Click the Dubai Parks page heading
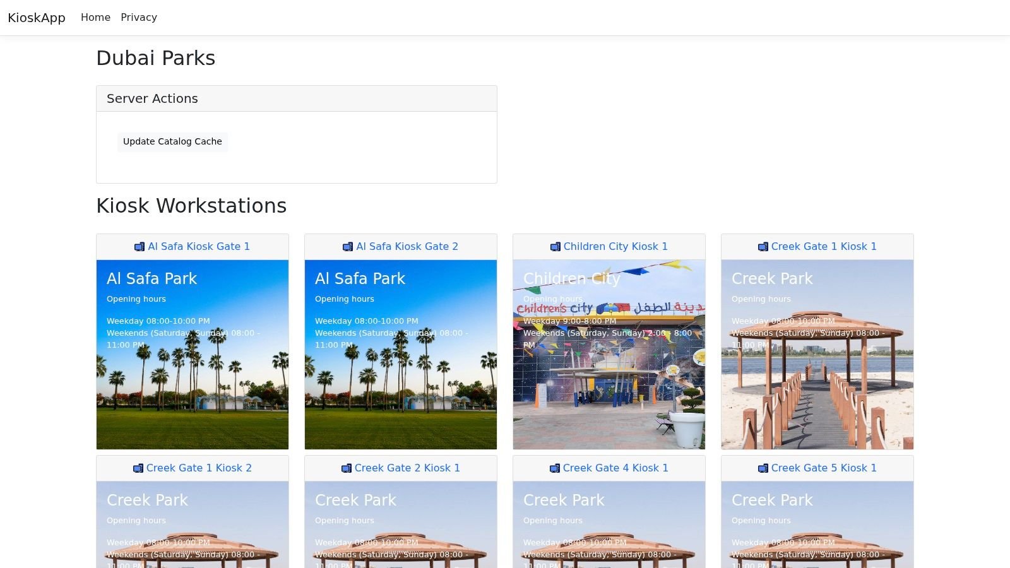Viewport: 1010px width, 568px height. (x=156, y=58)
